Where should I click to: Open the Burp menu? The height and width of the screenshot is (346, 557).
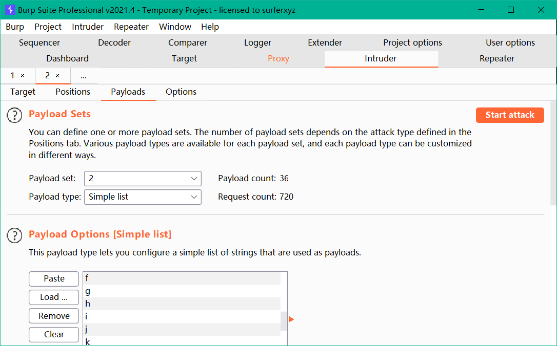pyautogui.click(x=15, y=27)
